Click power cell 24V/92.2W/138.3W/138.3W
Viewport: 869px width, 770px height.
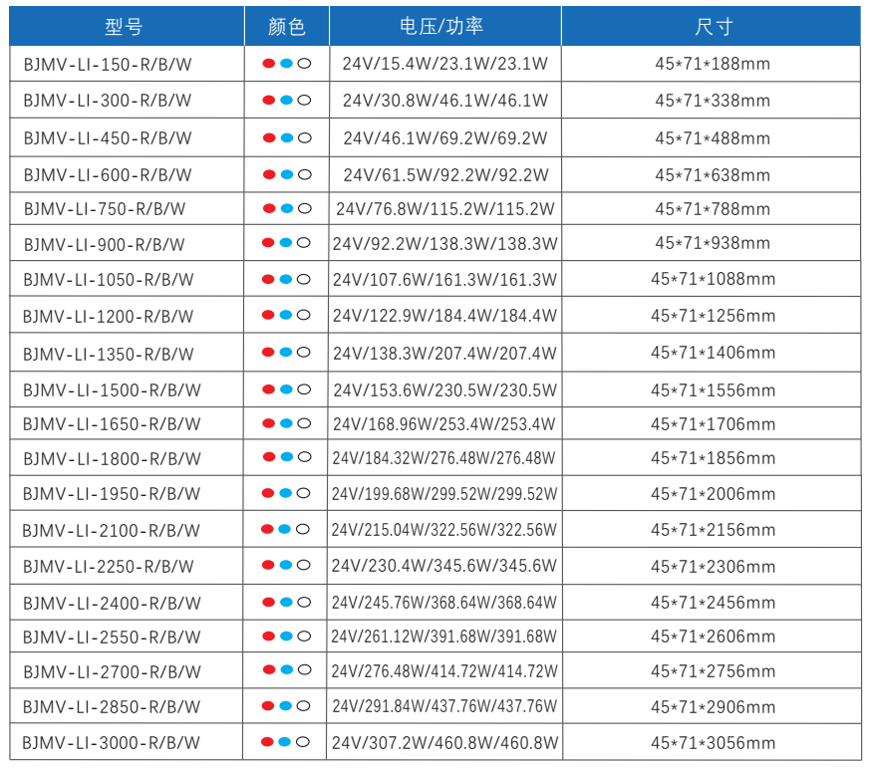tap(445, 244)
